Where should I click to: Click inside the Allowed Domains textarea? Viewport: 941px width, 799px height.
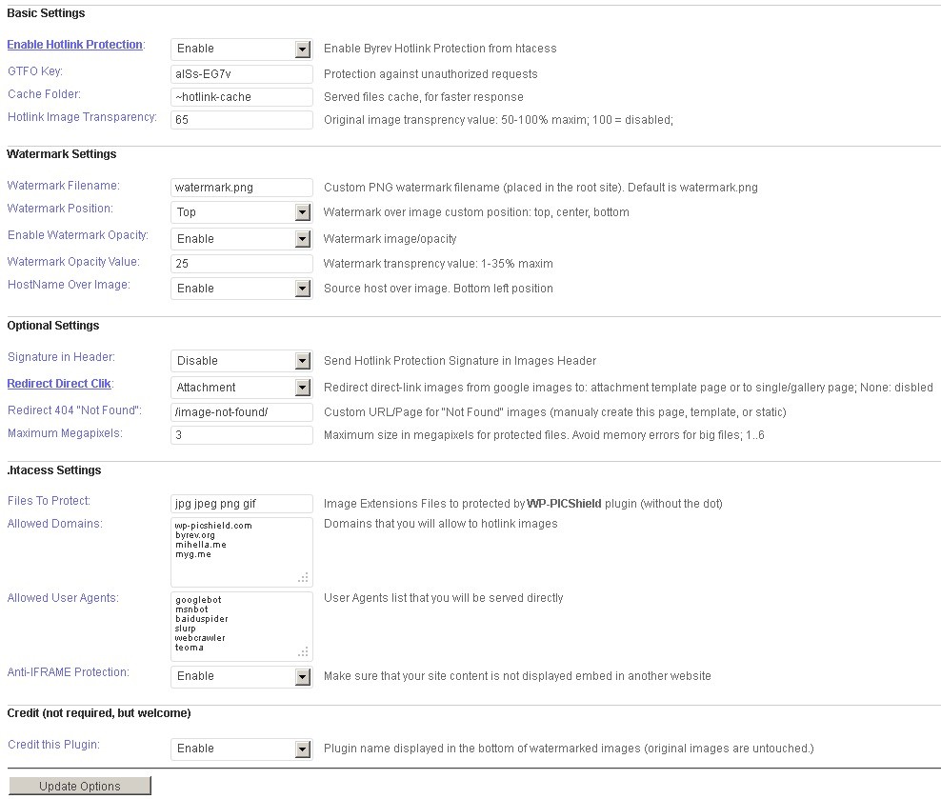tap(241, 551)
